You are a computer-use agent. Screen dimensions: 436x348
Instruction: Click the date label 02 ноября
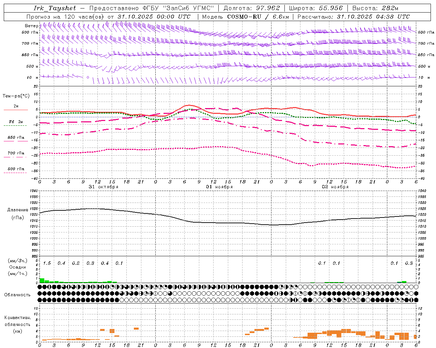(335, 187)
